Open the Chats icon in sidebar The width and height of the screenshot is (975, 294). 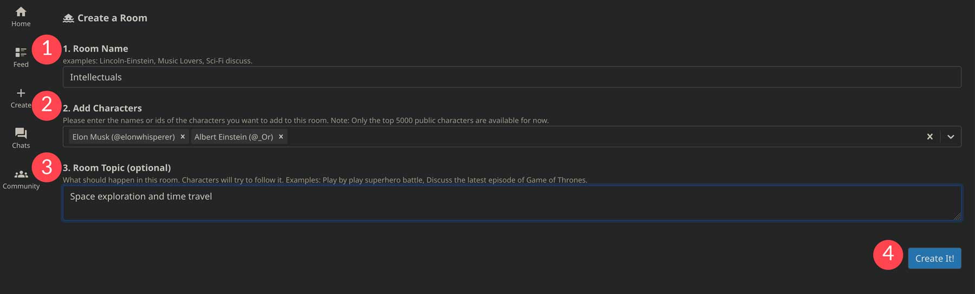(x=21, y=133)
